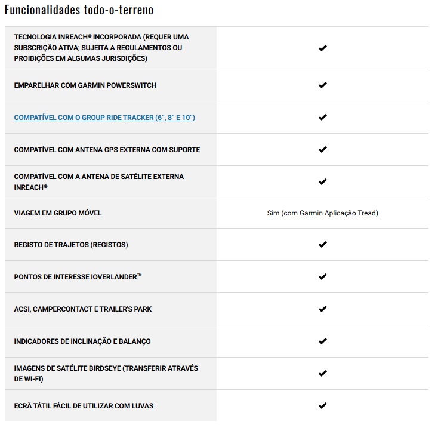This screenshot has height=428, width=438.
Task: Select the Indicadores de inclinação e balanço label
Action: 82,341
